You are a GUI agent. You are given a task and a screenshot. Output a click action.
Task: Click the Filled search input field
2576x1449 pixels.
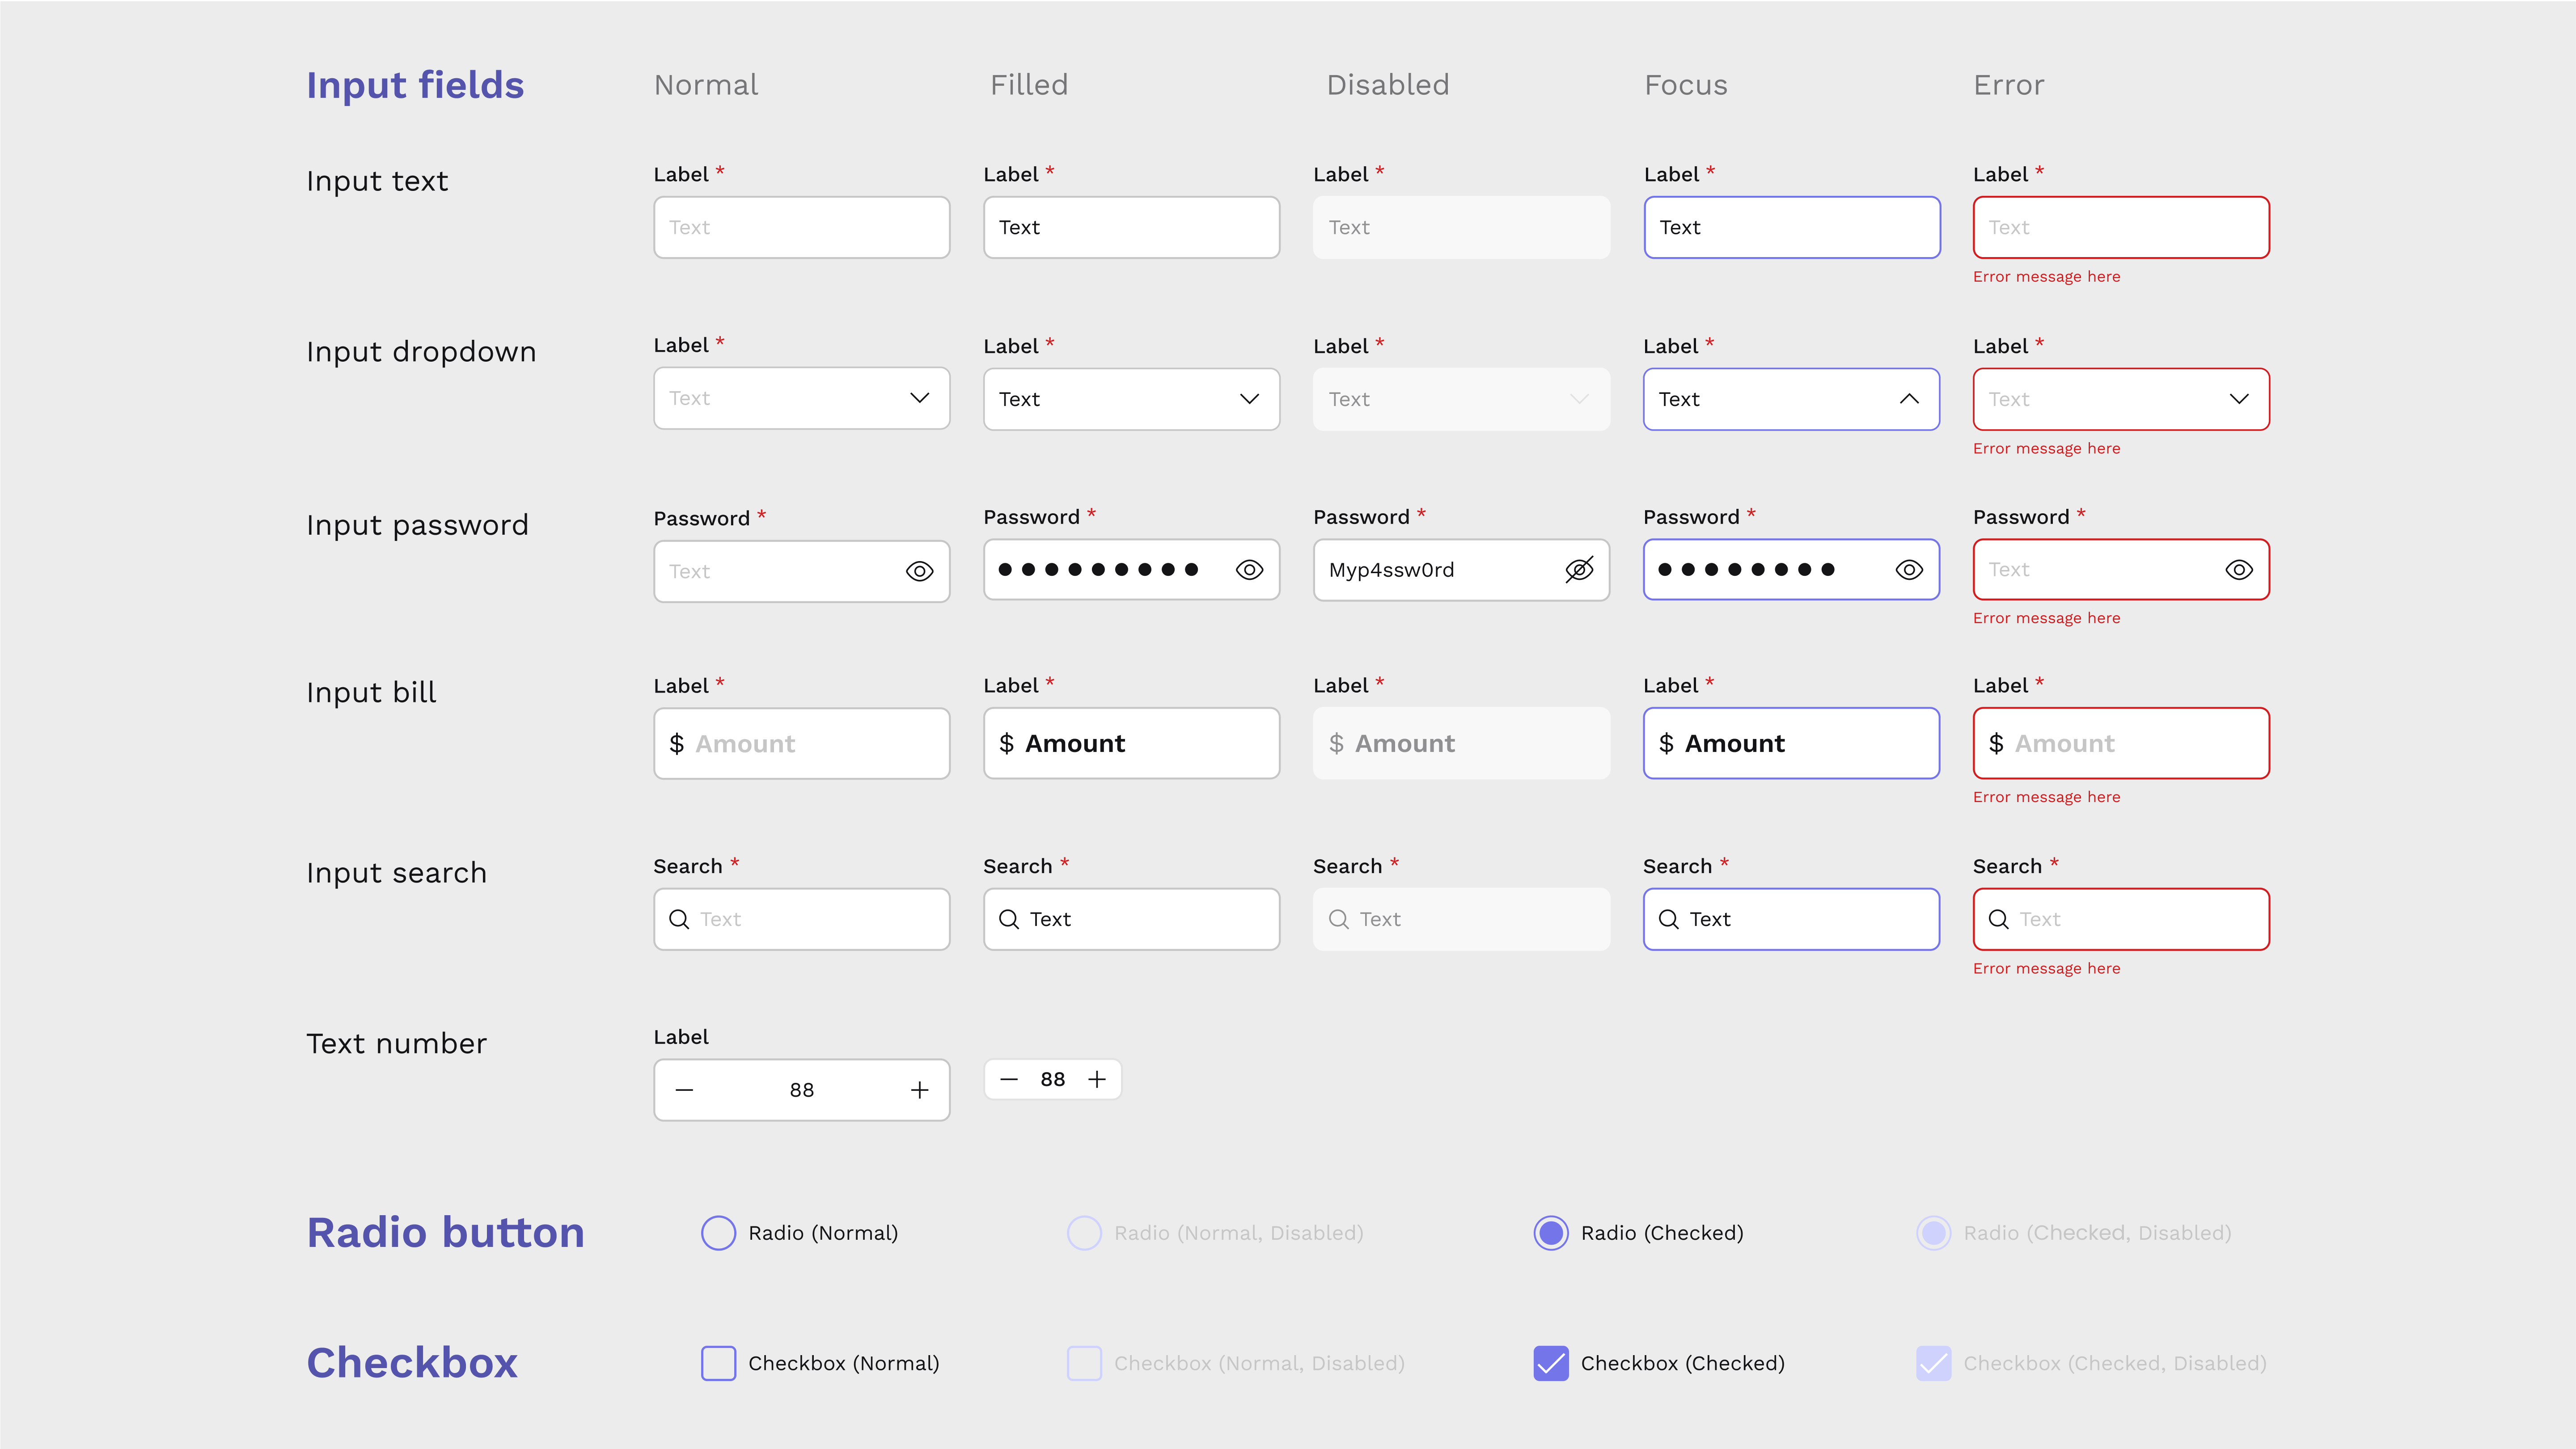[x=1132, y=919]
